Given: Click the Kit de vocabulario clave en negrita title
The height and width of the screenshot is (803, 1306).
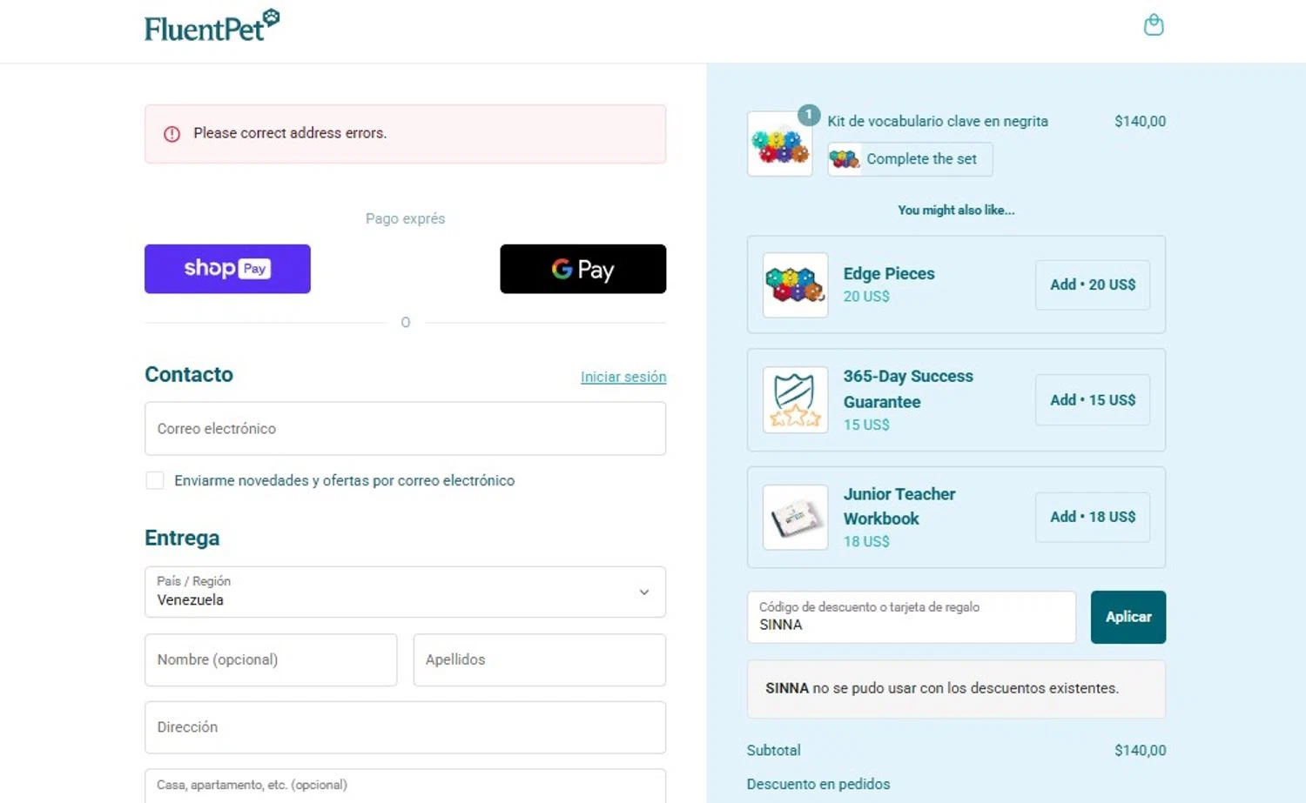Looking at the screenshot, I should 938,121.
